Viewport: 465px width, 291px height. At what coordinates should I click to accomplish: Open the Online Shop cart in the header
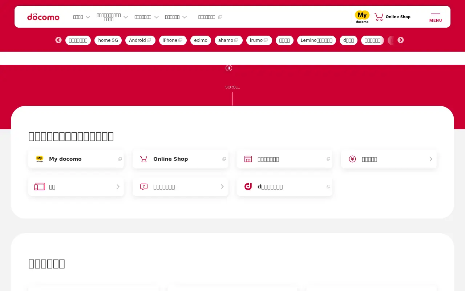(x=393, y=17)
